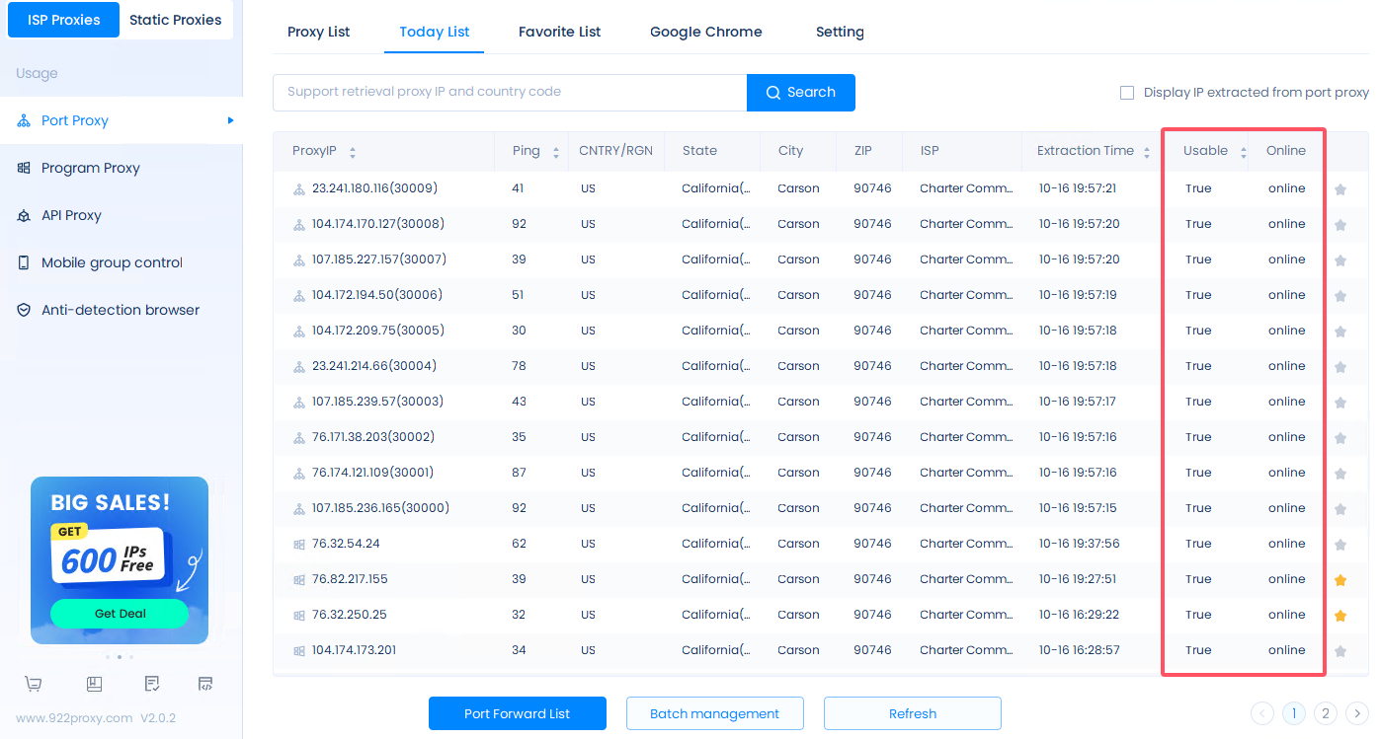Switch to ISP Proxies mode

click(x=64, y=20)
